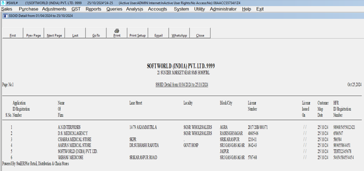Click license number 5767-68
The width and height of the screenshot is (364, 171).
pyautogui.click(x=252, y=157)
